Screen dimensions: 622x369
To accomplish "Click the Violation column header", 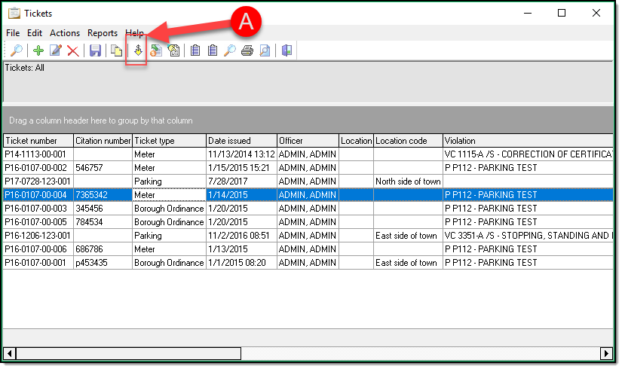I will (x=528, y=141).
